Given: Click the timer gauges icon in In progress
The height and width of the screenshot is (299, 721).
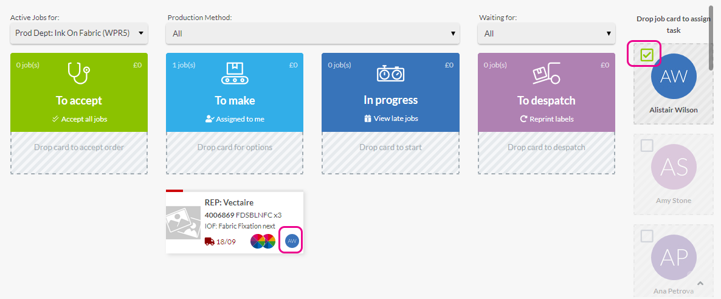Looking at the screenshot, I should point(390,74).
